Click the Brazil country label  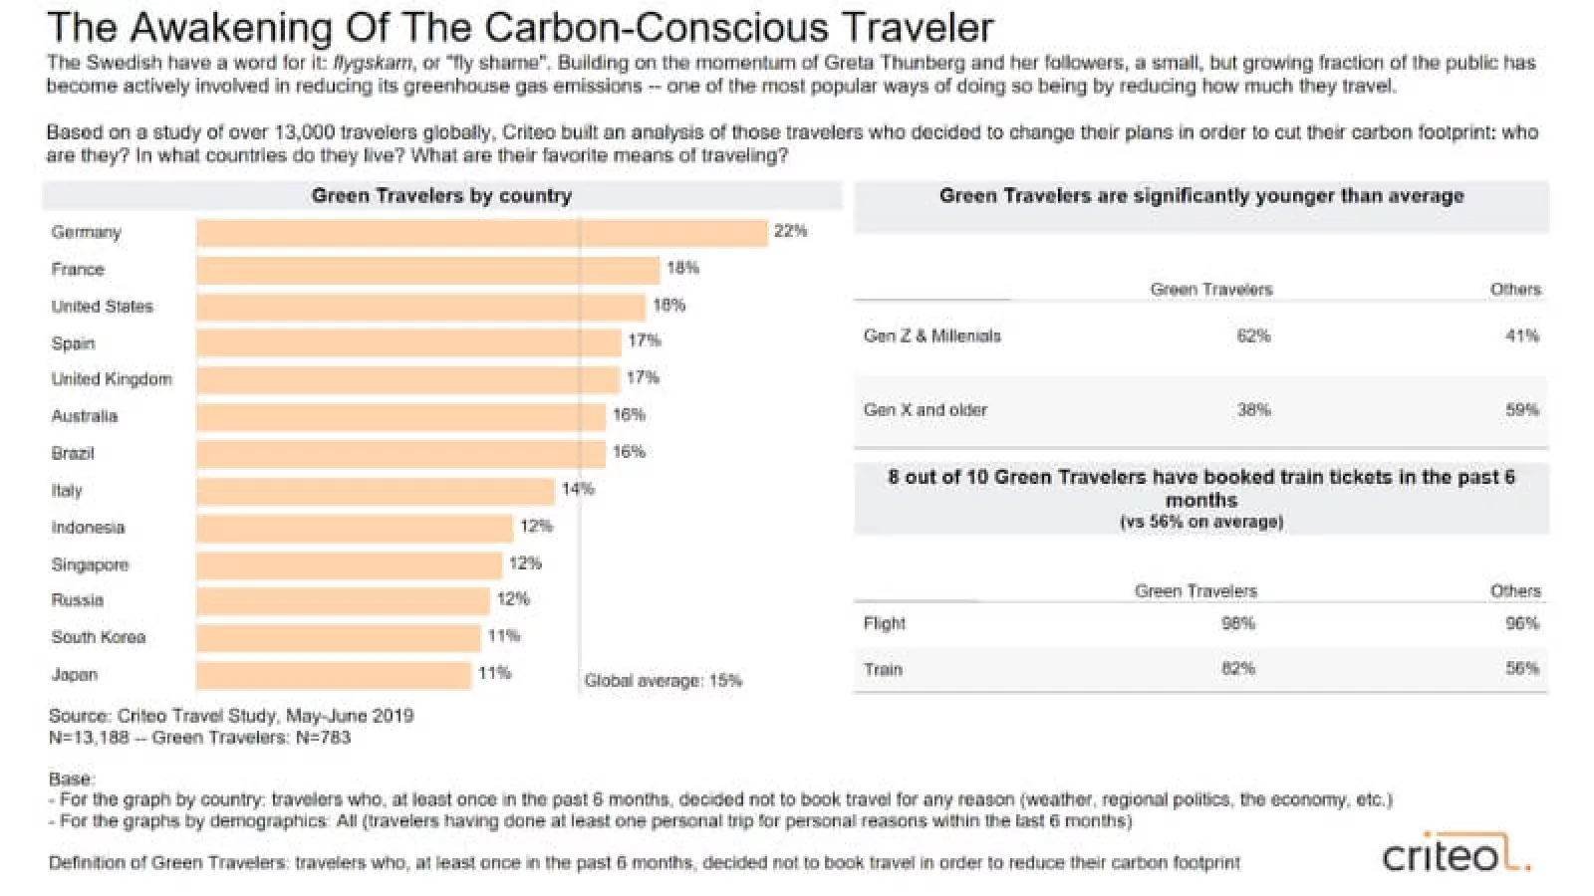[73, 453]
